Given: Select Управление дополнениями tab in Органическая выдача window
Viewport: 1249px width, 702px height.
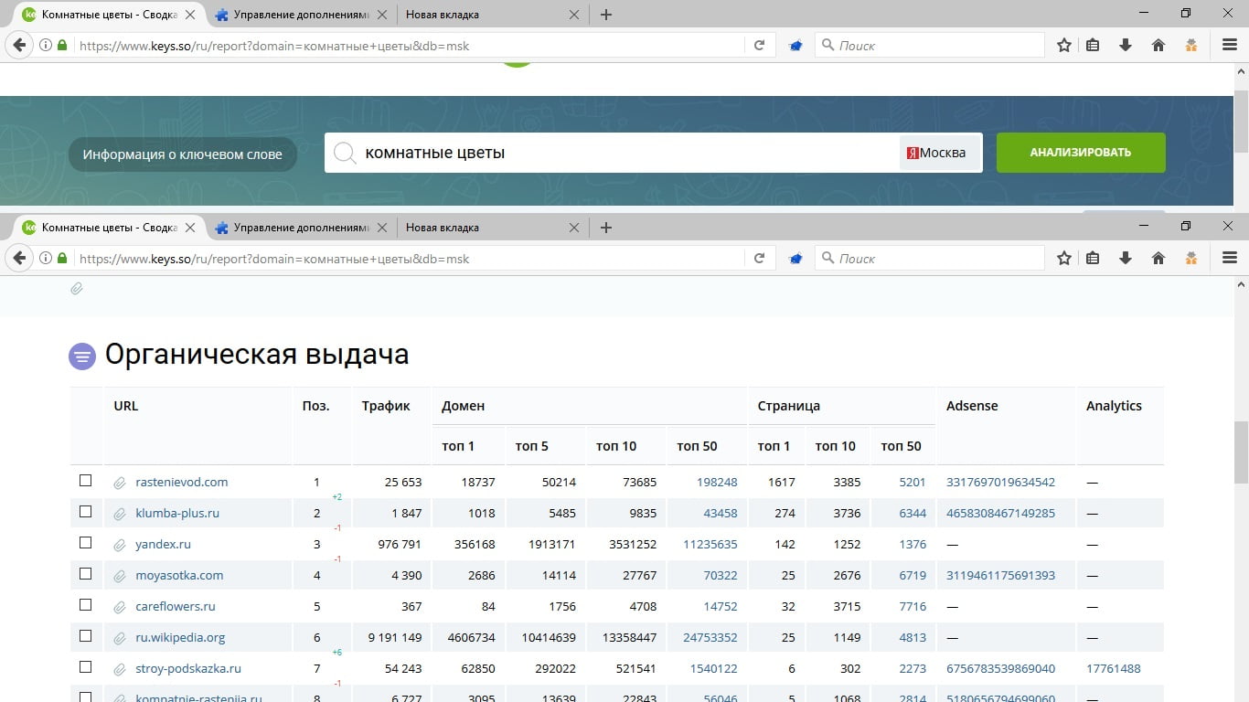Looking at the screenshot, I should (300, 227).
